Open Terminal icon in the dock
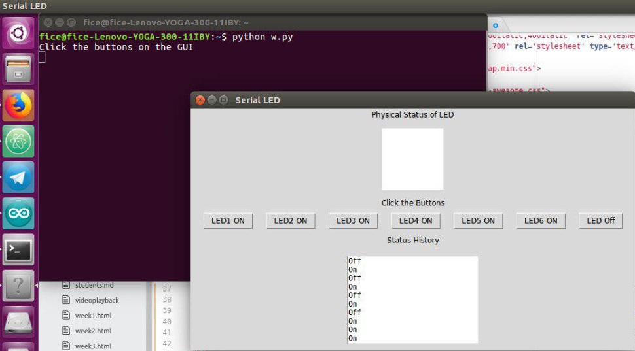635x351 pixels. click(18, 250)
